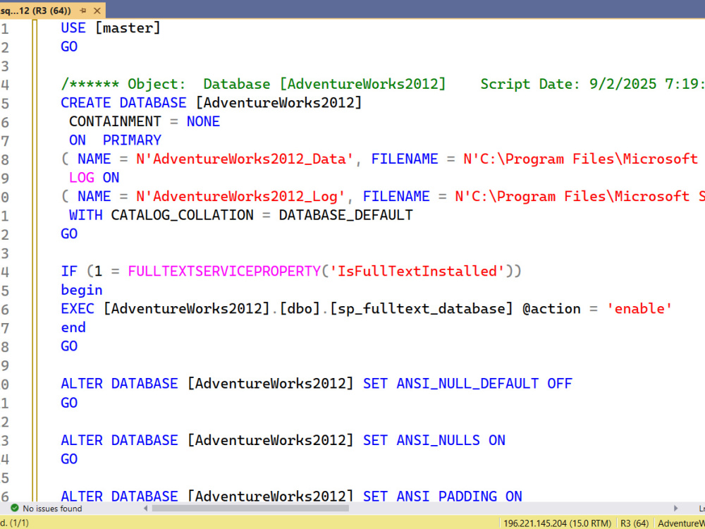This screenshot has height=529, width=705.
Task: Click the CREATE DATABASE keyword
Action: pos(123,103)
